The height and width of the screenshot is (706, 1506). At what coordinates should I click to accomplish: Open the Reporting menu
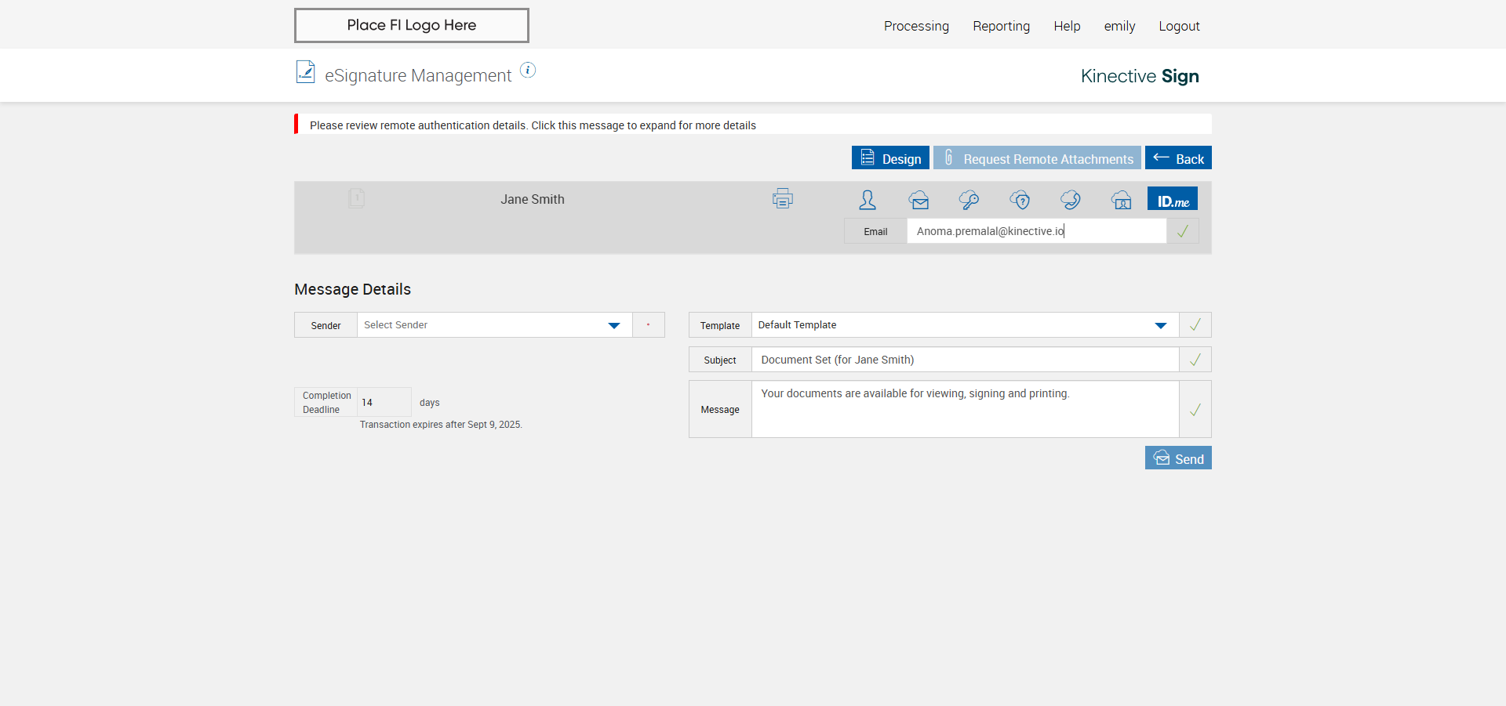pyautogui.click(x=1001, y=26)
